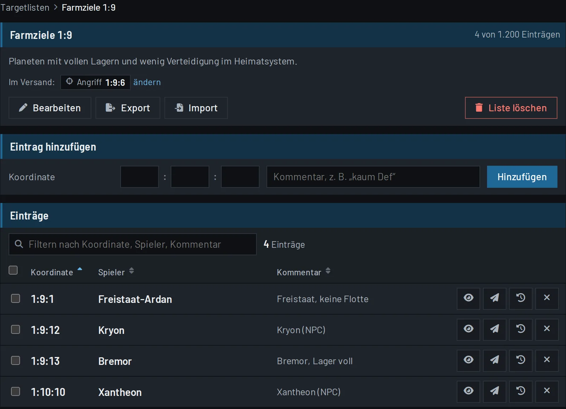The height and width of the screenshot is (409, 566).
Task: Focus the third Koordinate input field
Action: tap(240, 177)
